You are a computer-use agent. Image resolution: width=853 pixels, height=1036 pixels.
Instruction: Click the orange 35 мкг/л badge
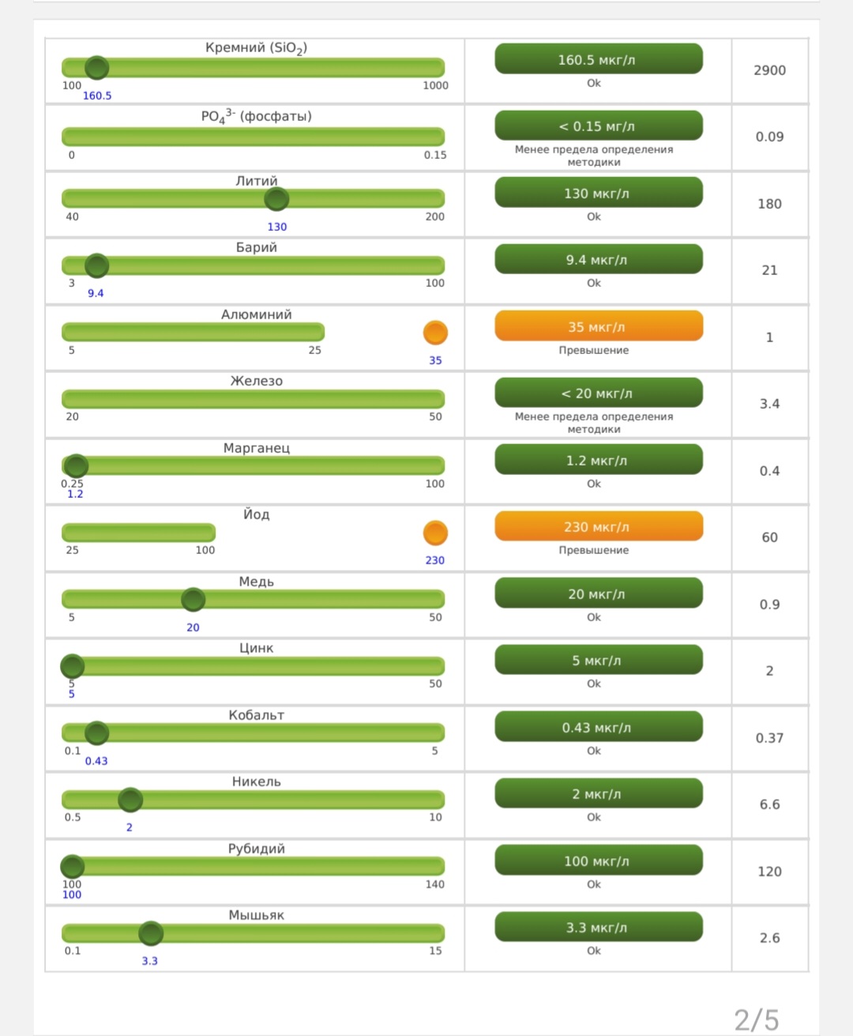[598, 326]
